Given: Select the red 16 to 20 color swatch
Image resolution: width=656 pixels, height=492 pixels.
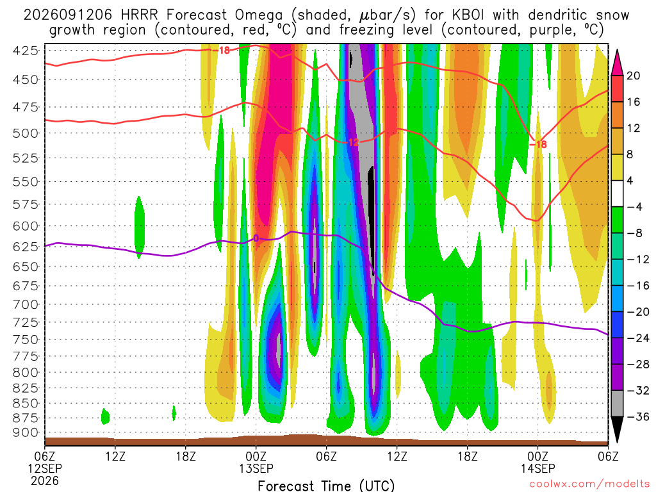Looking at the screenshot, I should pos(617,88).
